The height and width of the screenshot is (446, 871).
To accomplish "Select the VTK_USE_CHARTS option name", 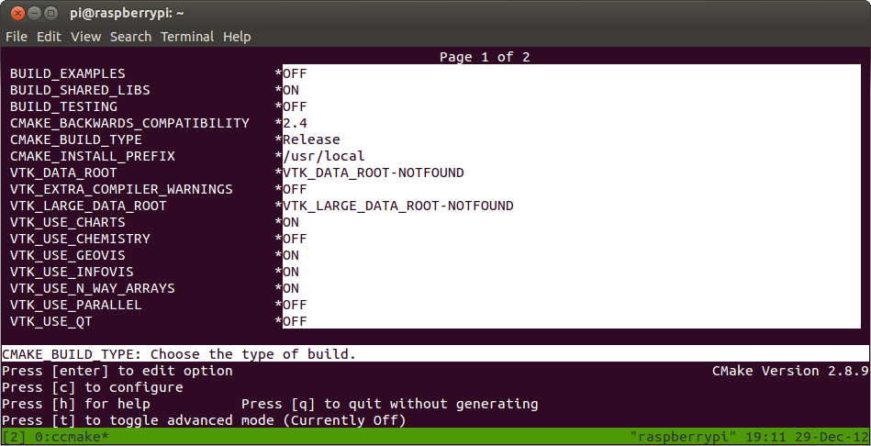I will coord(68,222).
